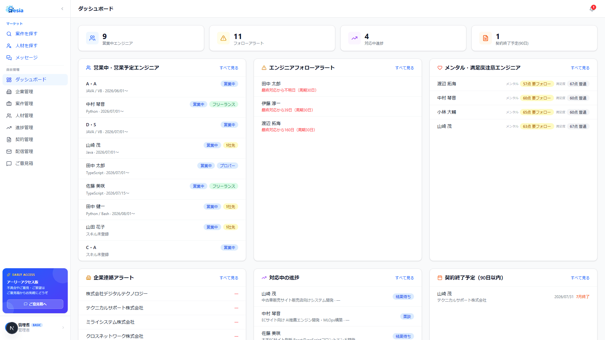Screen dimensions: 605x340
Task: Open 株式会社デジタルテクノロジー company alert
Action: (162, 294)
